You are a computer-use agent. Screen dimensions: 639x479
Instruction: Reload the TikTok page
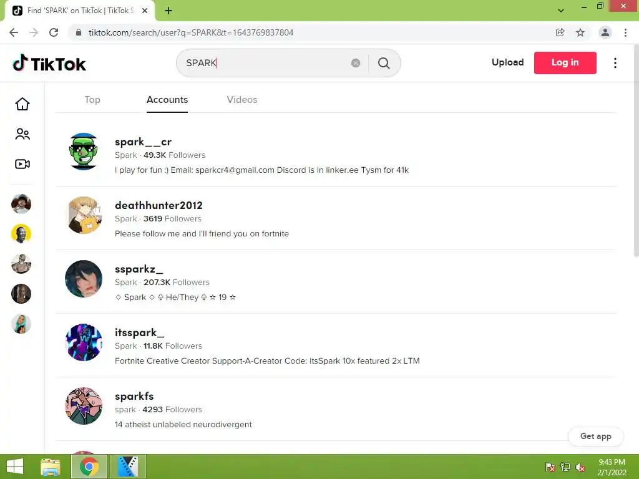coord(54,32)
